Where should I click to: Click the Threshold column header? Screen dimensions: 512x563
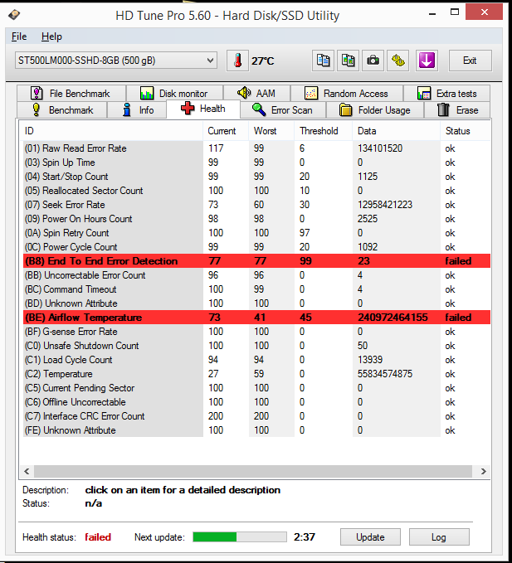pos(324,131)
